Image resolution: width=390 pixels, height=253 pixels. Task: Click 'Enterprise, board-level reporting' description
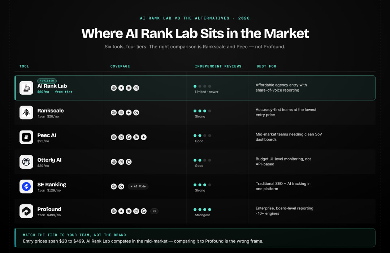pyautogui.click(x=285, y=211)
